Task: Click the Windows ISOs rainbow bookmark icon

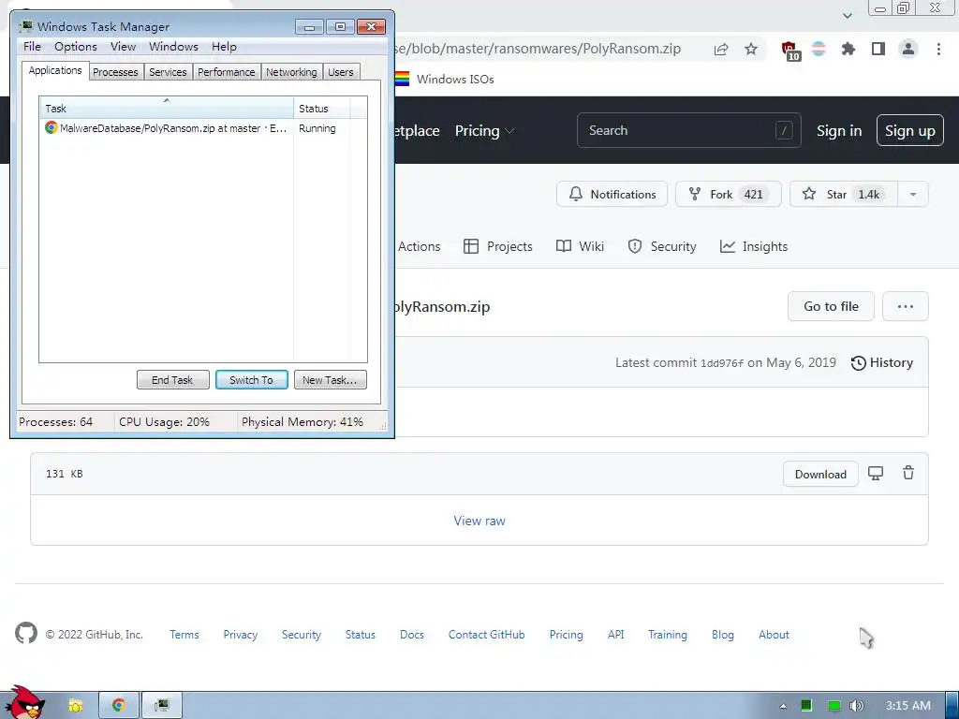Action: (402, 79)
